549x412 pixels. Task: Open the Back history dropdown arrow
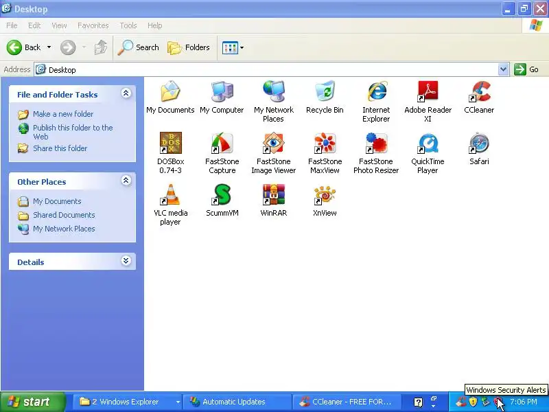pos(49,47)
